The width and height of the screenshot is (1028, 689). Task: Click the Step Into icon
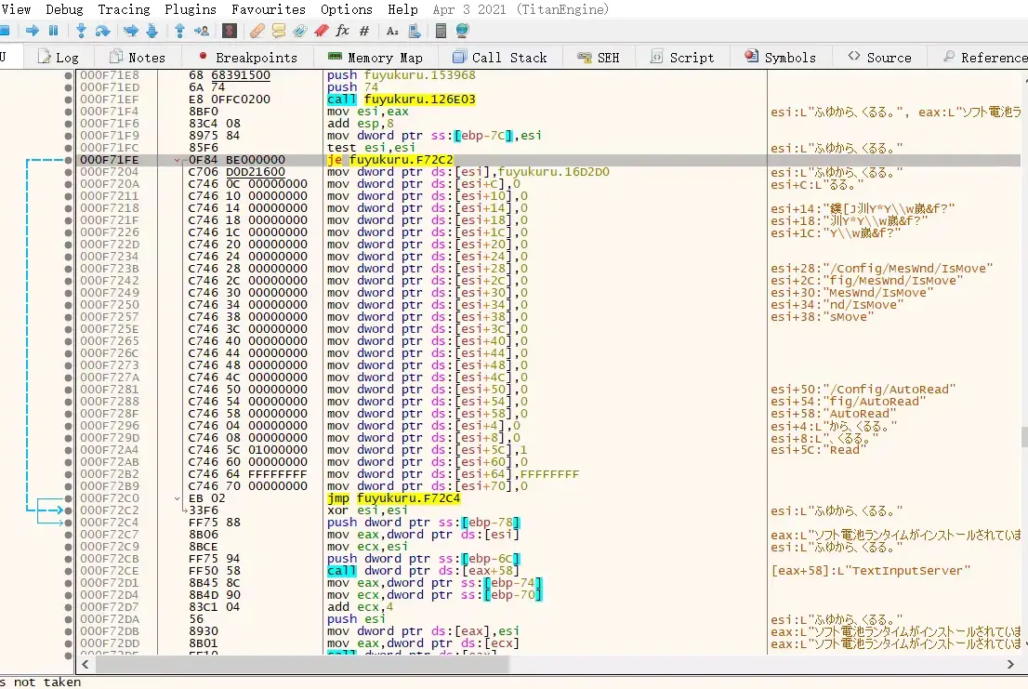coord(81,30)
